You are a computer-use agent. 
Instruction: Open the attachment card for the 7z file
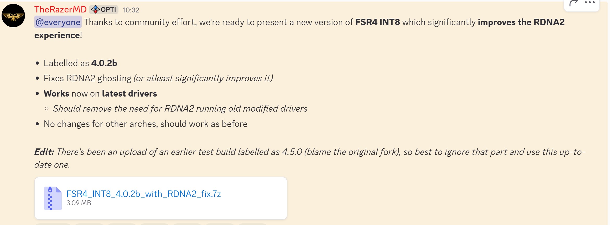click(x=161, y=198)
